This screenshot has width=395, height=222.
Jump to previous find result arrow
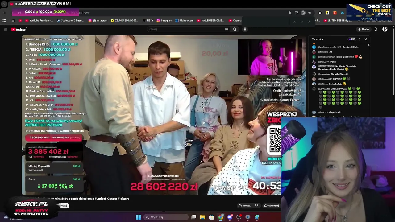click(294, 22)
